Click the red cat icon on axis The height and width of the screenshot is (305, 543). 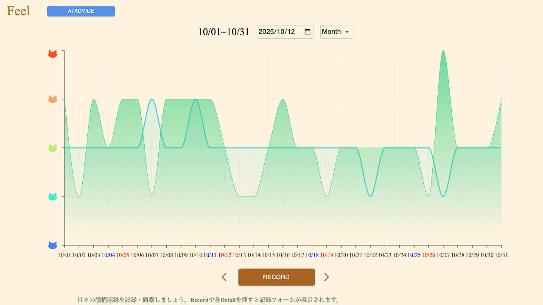[x=53, y=54]
